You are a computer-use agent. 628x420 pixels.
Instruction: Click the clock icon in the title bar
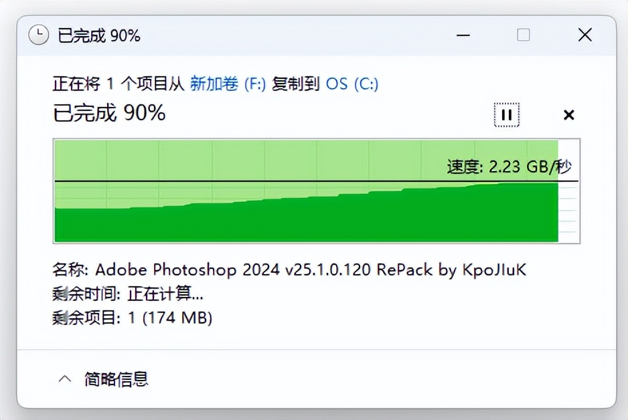coord(38,35)
